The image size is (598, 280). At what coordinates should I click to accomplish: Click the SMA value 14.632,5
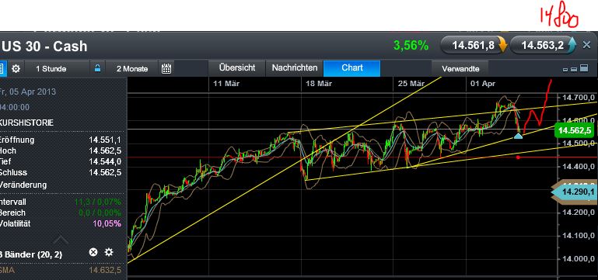coord(105,270)
